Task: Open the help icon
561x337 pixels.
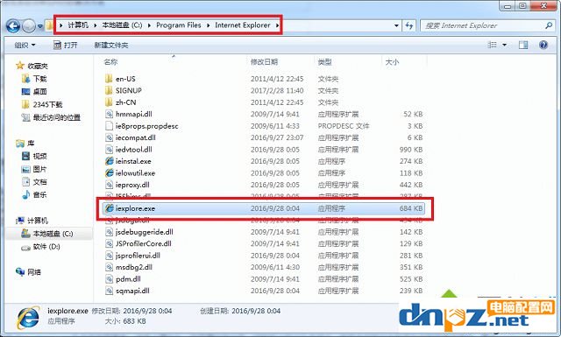Action: pyautogui.click(x=543, y=45)
